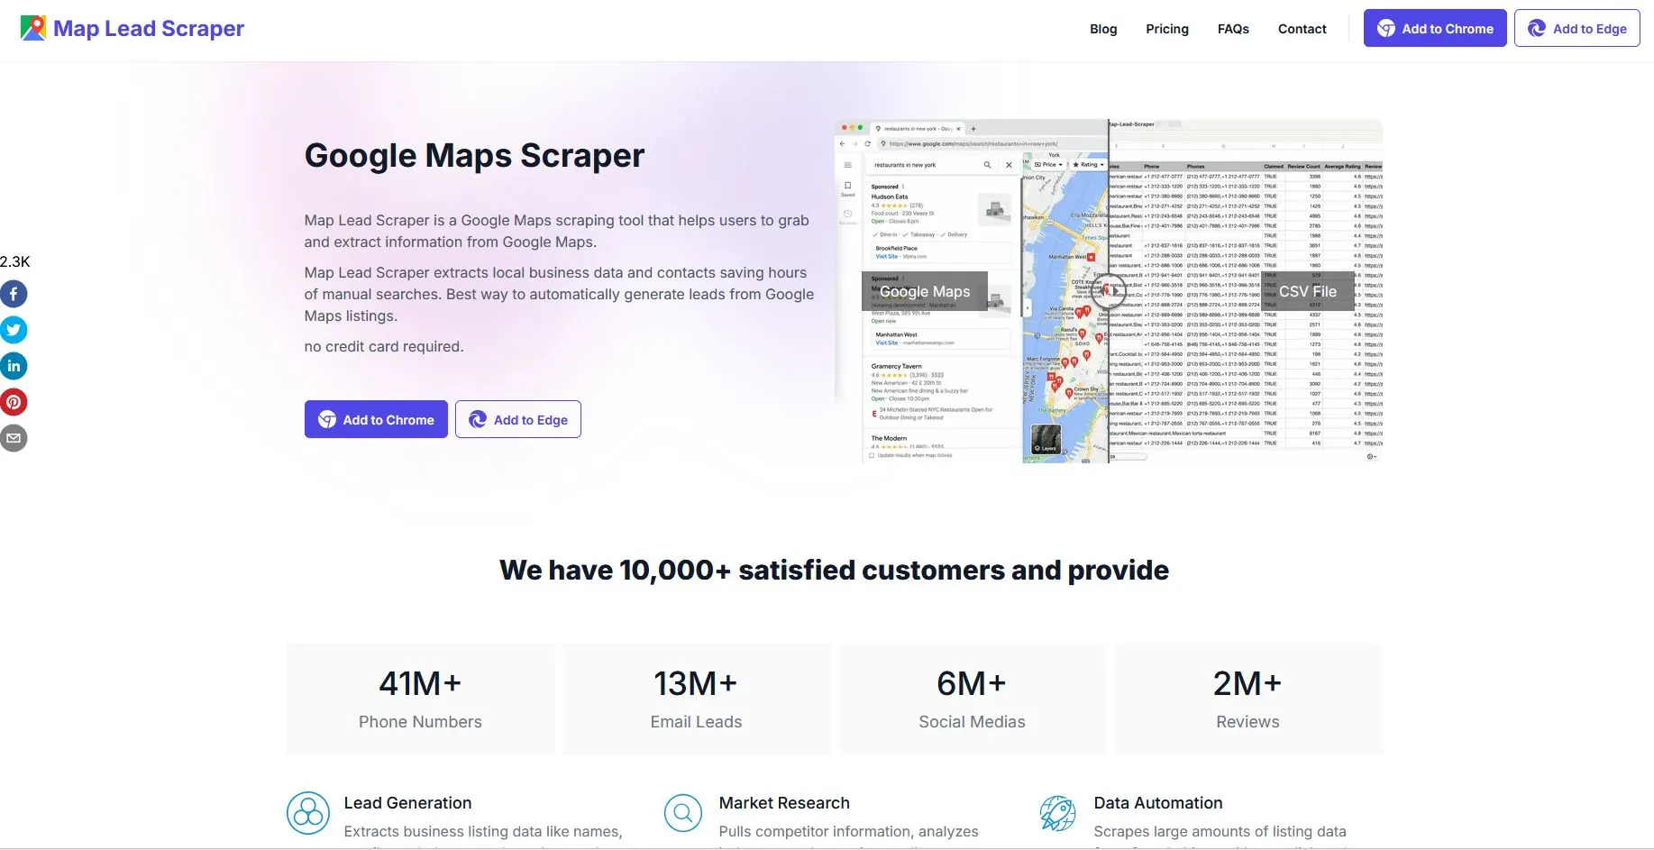Click the Lead Generation circles icon
Viewport: 1654px width, 850px height.
[308, 813]
